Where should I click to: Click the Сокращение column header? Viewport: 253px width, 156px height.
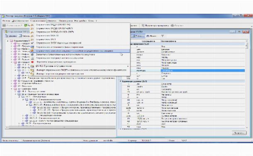tap(148, 41)
